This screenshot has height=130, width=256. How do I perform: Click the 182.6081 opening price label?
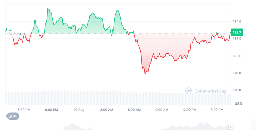point(14,34)
